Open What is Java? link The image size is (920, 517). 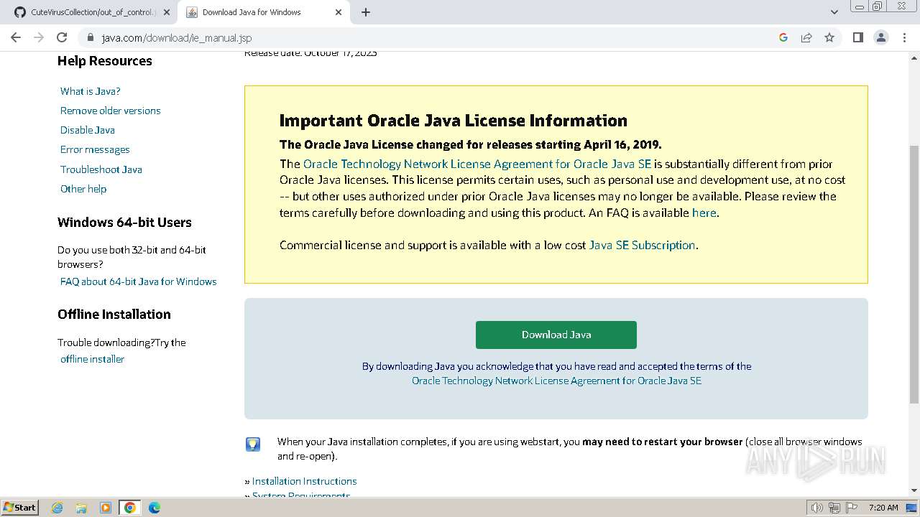(91, 91)
